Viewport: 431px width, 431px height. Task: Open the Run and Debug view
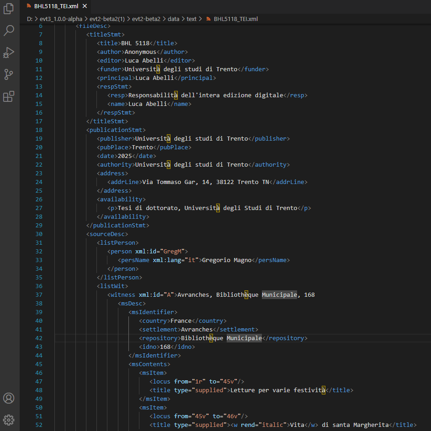click(9, 53)
